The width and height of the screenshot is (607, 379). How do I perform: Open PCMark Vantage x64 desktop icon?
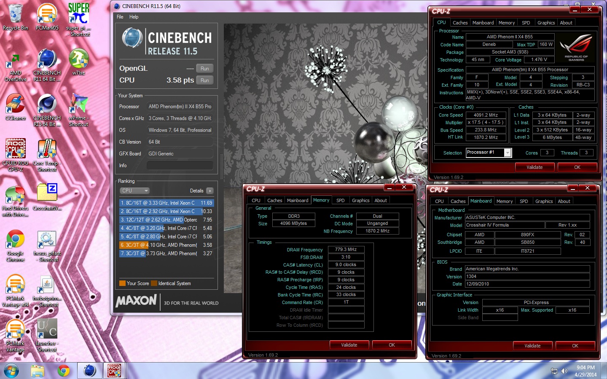(x=16, y=291)
